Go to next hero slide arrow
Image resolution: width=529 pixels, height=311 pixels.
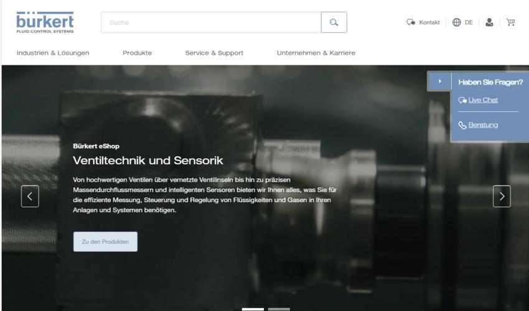[x=502, y=197]
